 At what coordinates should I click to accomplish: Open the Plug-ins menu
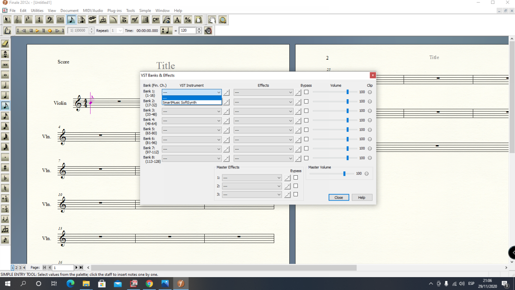tap(114, 10)
